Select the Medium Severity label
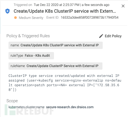The image size is (128, 117). pos(31,18)
